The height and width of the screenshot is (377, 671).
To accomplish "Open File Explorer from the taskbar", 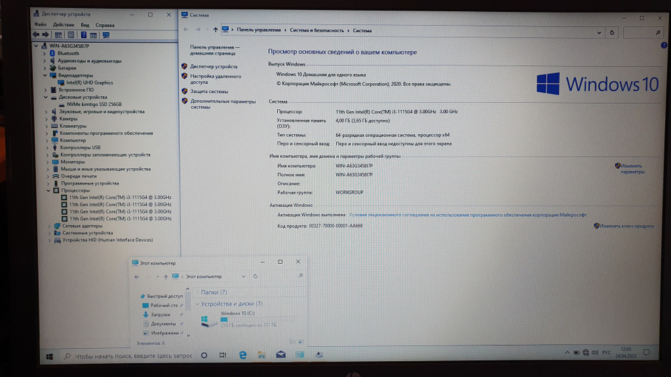I will pos(262,355).
